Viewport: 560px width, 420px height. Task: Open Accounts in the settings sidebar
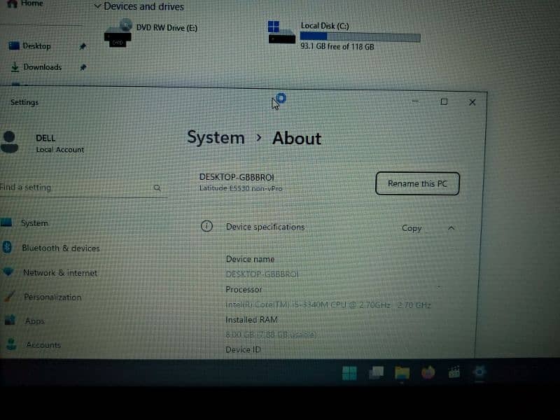[x=43, y=344]
